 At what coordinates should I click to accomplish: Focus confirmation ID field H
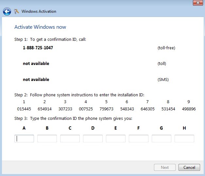(x=184, y=138)
